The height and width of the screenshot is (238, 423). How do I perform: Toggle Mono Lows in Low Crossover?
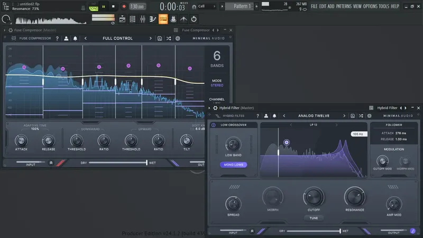pyautogui.click(x=233, y=164)
